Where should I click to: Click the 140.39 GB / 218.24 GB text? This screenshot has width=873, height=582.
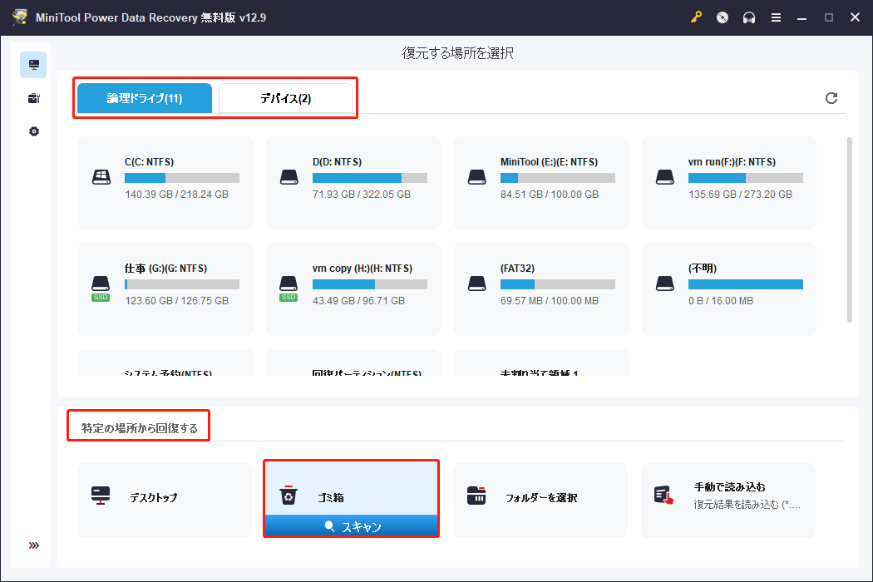point(176,195)
